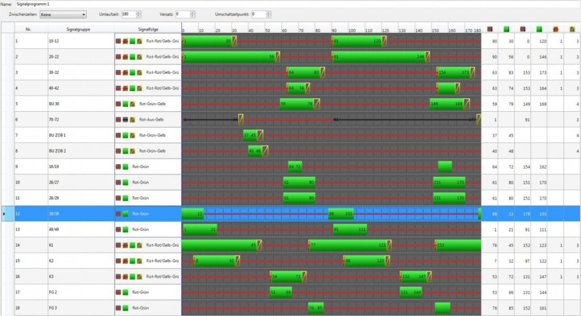
Task: Click the green state icon in row BU 30
Action: coord(125,104)
